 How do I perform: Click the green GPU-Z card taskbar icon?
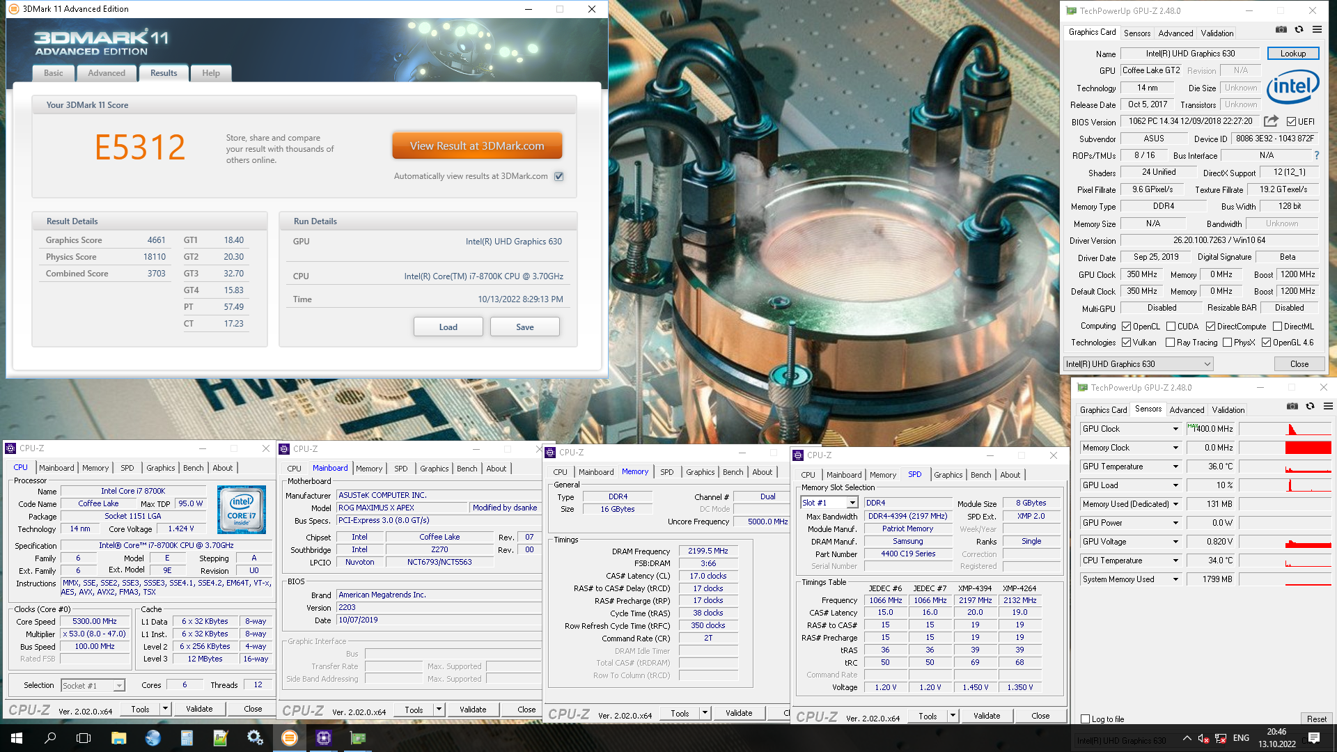[x=358, y=738]
